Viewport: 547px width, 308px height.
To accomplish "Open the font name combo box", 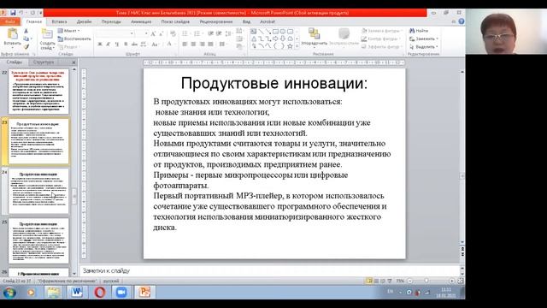I will [115, 33].
